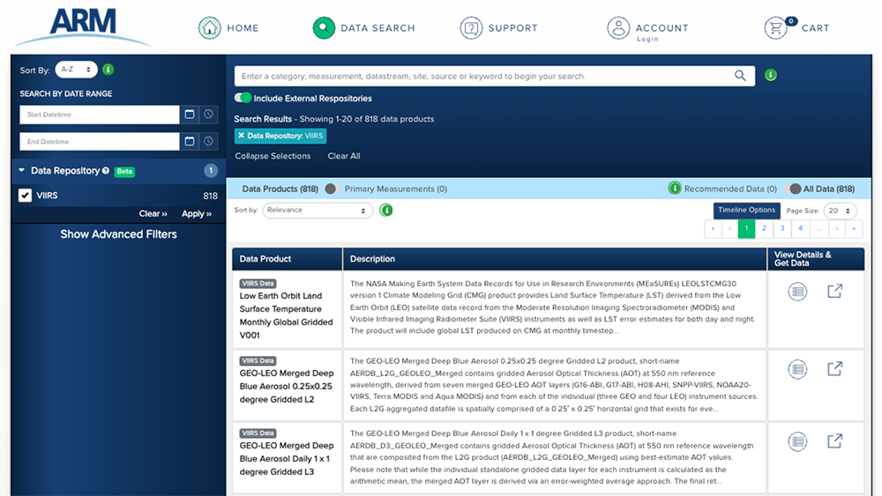Open clock picker for Start Datetime
882x496 pixels.
point(209,114)
